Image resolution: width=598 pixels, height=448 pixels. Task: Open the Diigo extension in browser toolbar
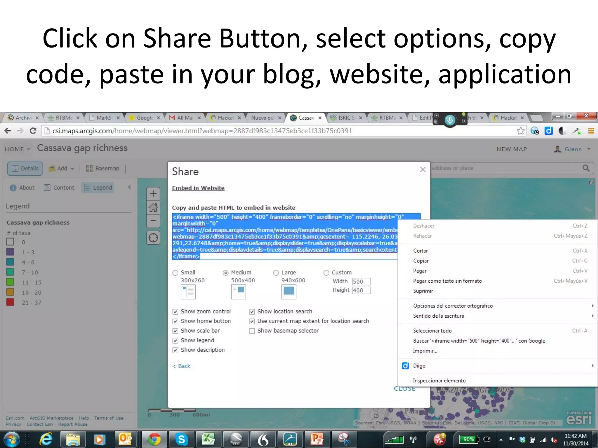(548, 131)
